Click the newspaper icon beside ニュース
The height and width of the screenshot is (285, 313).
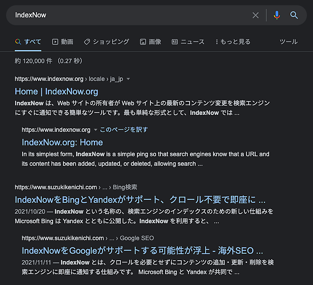(175, 42)
